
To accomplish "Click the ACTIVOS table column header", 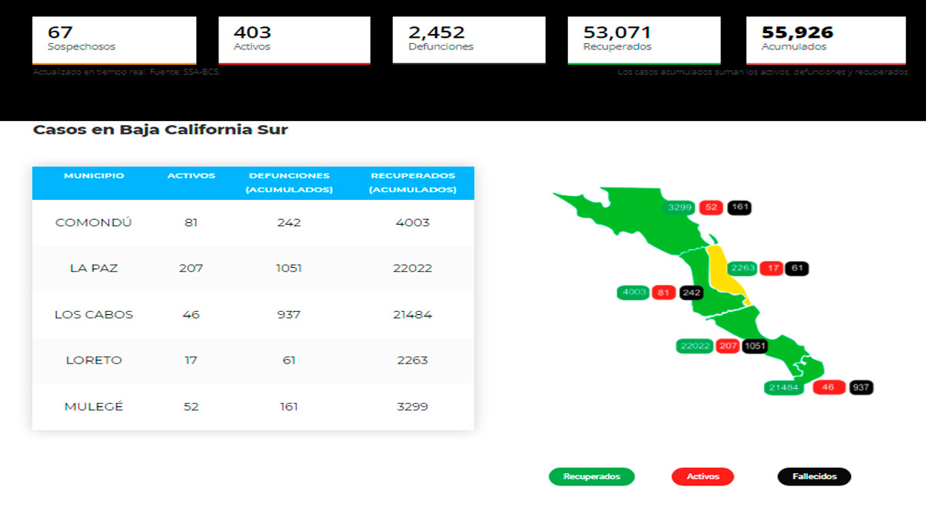I will [191, 176].
